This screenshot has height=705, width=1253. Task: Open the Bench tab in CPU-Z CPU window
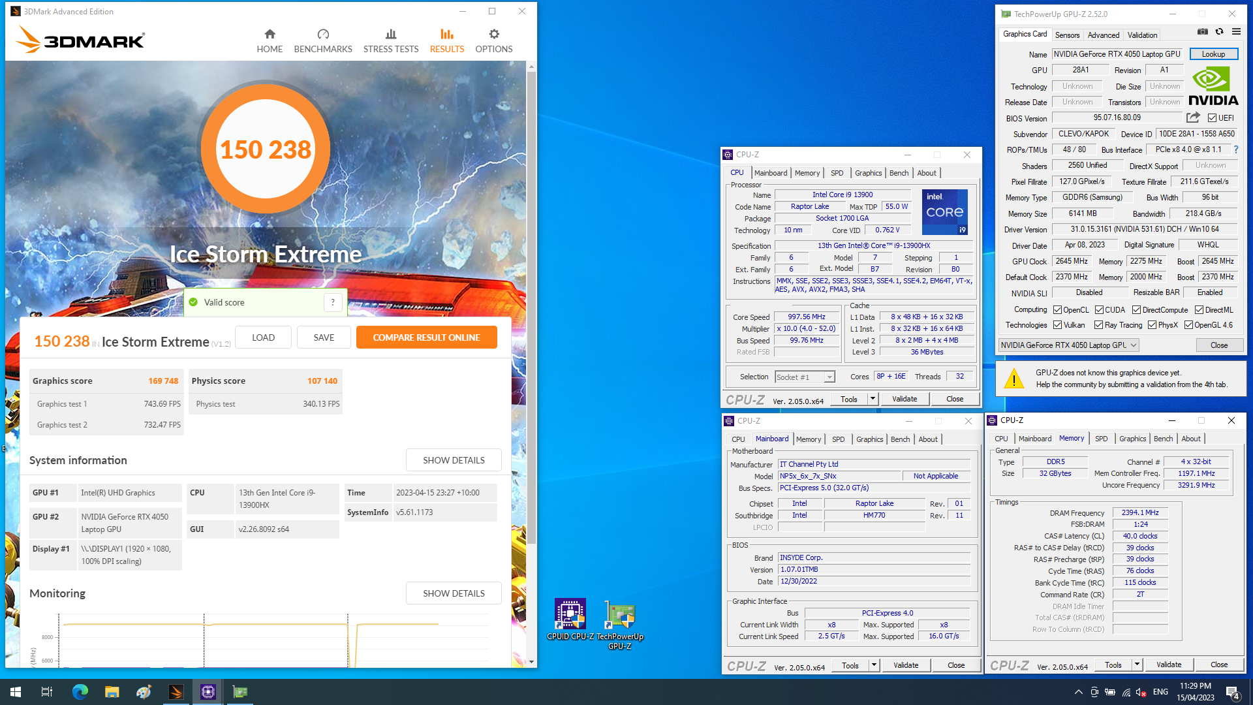click(x=899, y=173)
